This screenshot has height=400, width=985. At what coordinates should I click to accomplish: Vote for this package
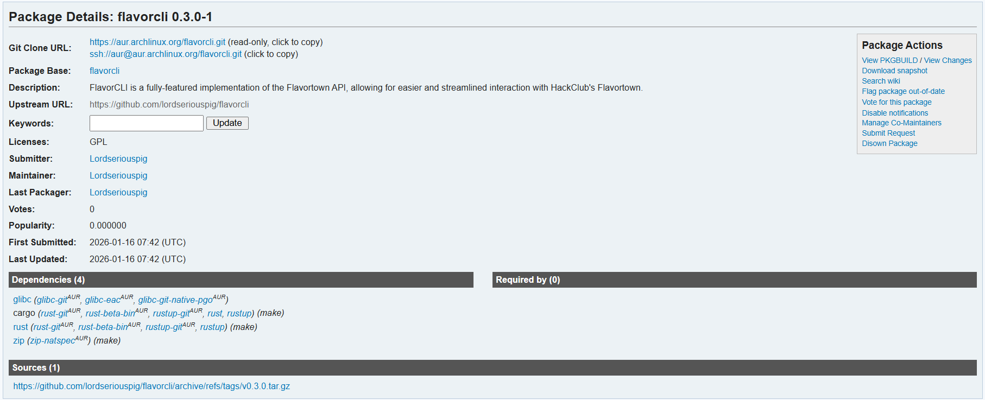(896, 102)
